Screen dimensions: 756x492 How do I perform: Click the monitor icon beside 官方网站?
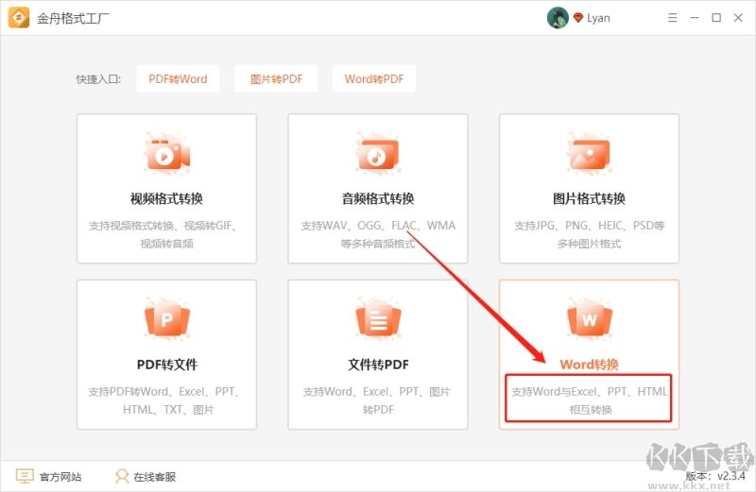[x=25, y=476]
